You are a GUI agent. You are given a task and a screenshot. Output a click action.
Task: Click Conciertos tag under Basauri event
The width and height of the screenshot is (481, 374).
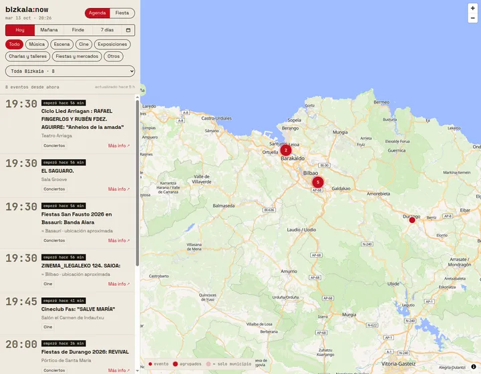(x=54, y=240)
